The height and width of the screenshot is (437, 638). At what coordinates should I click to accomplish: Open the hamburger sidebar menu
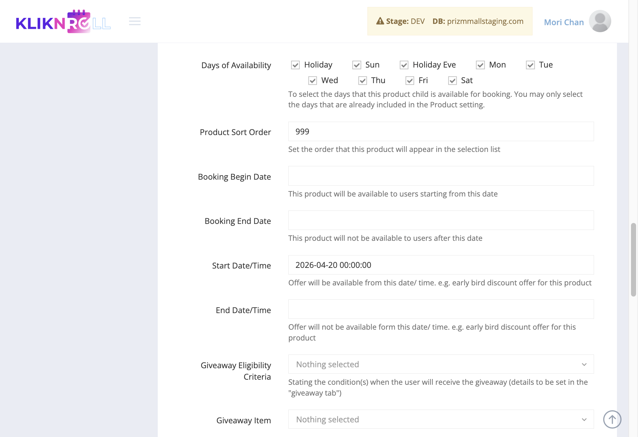pos(135,21)
